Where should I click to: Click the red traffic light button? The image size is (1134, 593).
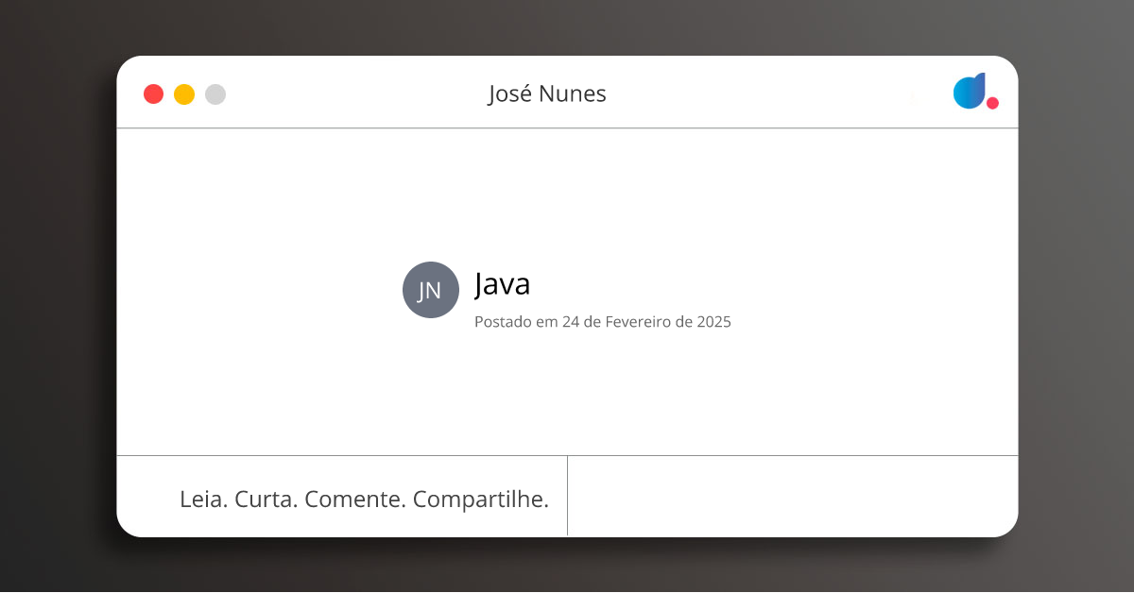pyautogui.click(x=153, y=93)
